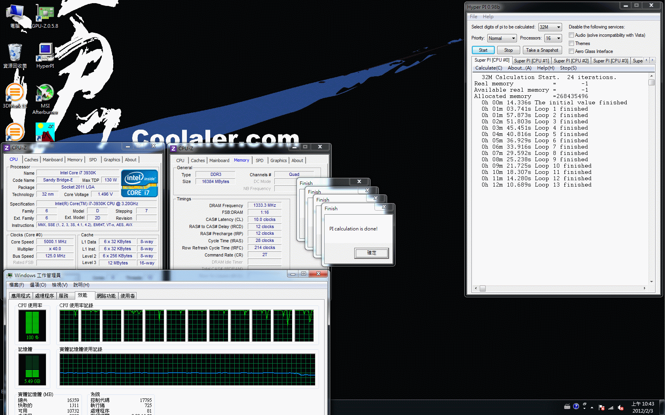Click the vertical scrollbar in Super PI log
The height and width of the screenshot is (415, 665).
click(x=652, y=178)
